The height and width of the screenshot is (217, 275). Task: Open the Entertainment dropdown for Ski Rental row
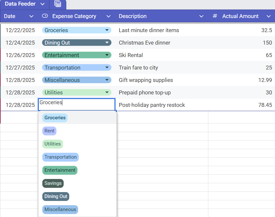107,55
